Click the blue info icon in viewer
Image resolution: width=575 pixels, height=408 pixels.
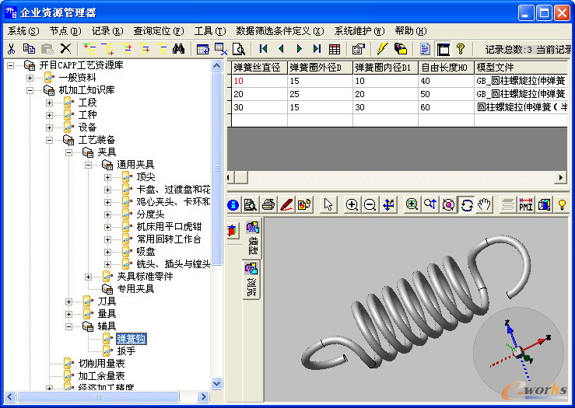tap(233, 204)
